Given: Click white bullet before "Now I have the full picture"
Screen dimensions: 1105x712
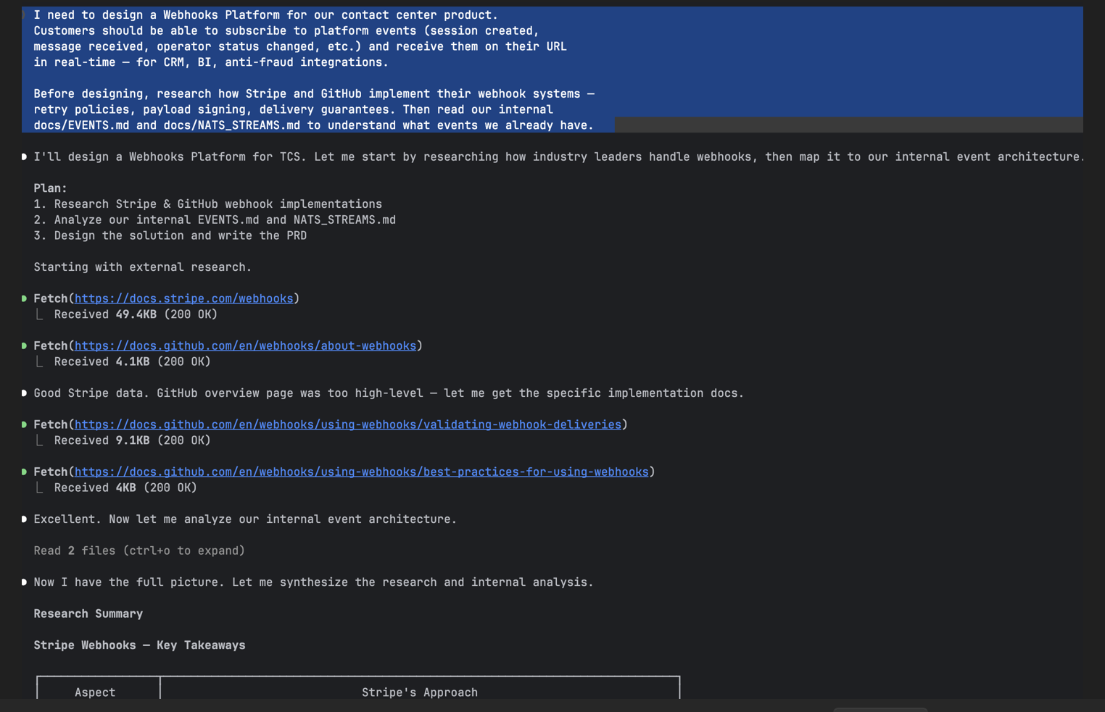Looking at the screenshot, I should tap(24, 582).
